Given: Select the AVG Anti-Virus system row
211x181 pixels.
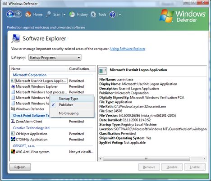Looking at the screenshot, I should pos(53,152).
